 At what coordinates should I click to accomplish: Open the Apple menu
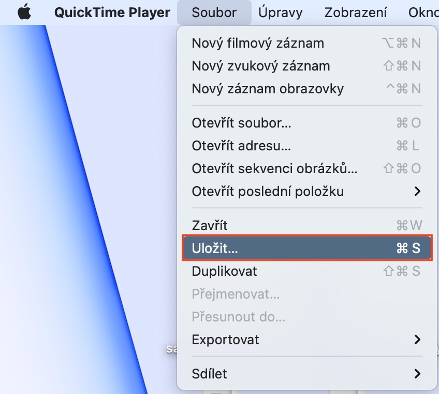coord(24,12)
